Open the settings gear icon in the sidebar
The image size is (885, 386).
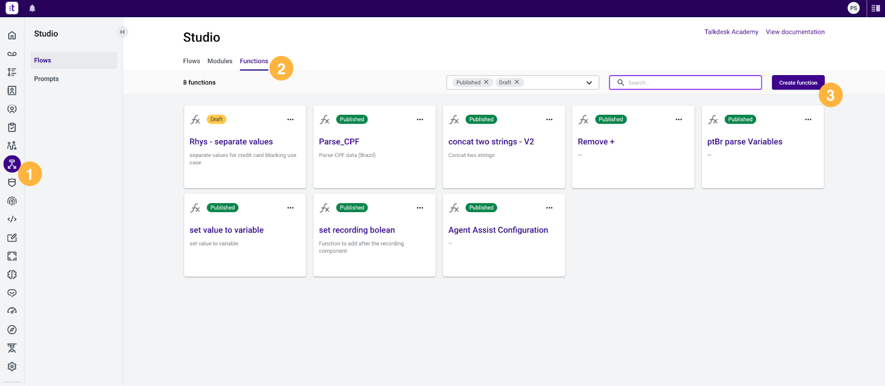(x=12, y=367)
